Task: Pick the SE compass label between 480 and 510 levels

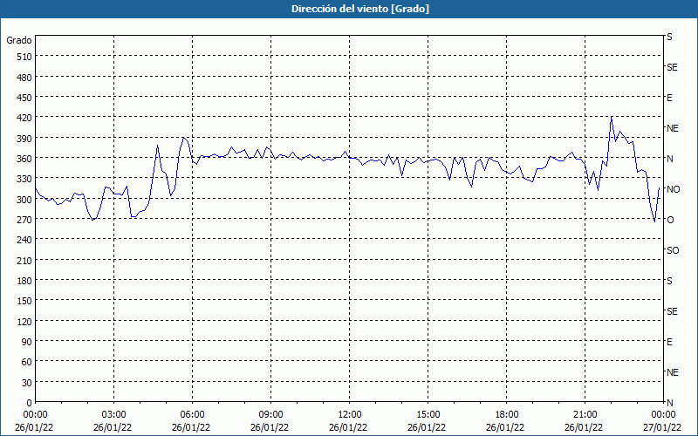Action: click(x=672, y=67)
